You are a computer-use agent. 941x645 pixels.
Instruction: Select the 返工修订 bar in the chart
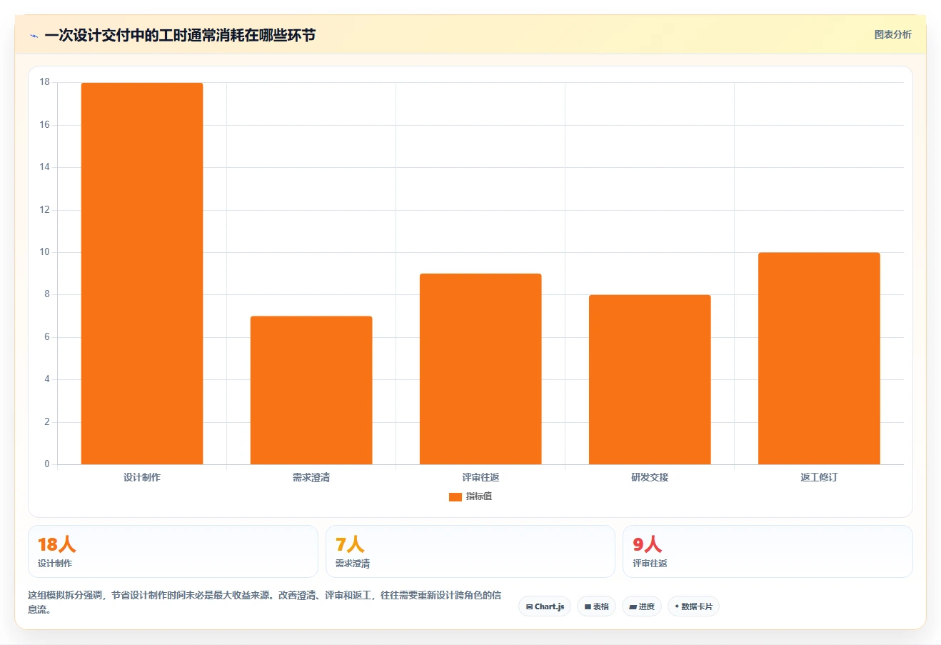click(x=819, y=359)
